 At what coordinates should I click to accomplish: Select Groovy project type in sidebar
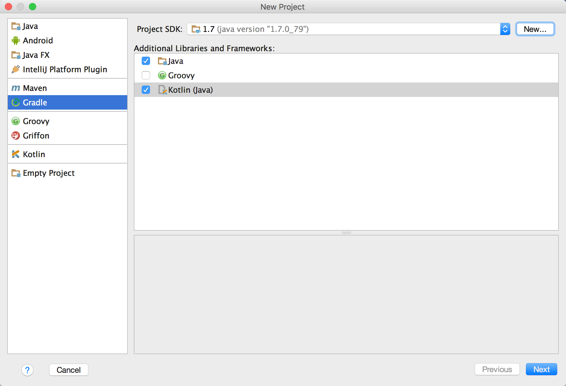coord(68,121)
